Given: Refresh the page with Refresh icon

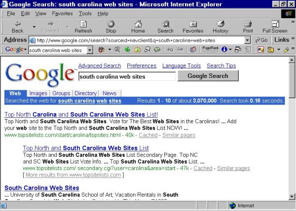Looking at the screenshot, I should pyautogui.click(x=83, y=24).
